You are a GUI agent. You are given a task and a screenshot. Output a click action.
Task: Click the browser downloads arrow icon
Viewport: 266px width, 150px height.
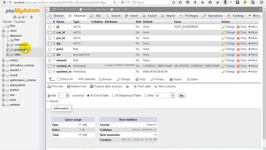click(x=195, y=2)
